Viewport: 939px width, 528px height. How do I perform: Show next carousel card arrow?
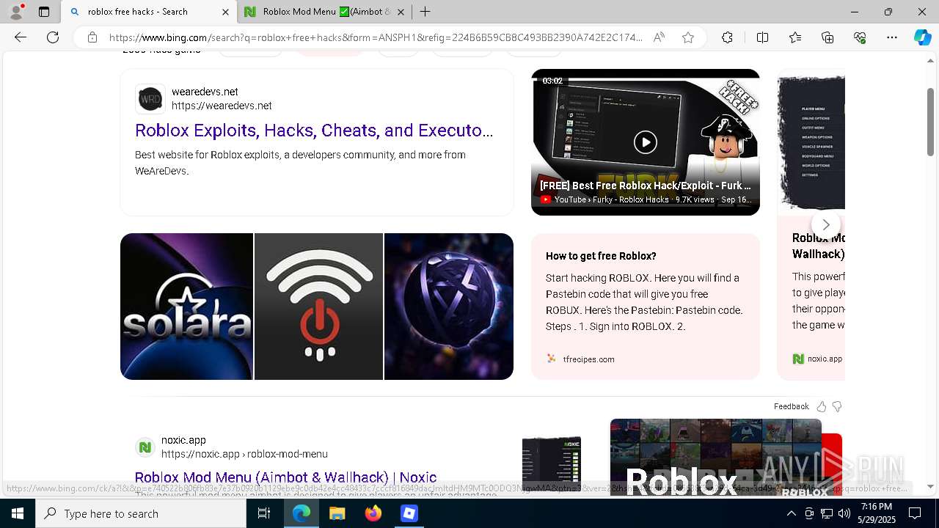(x=826, y=224)
